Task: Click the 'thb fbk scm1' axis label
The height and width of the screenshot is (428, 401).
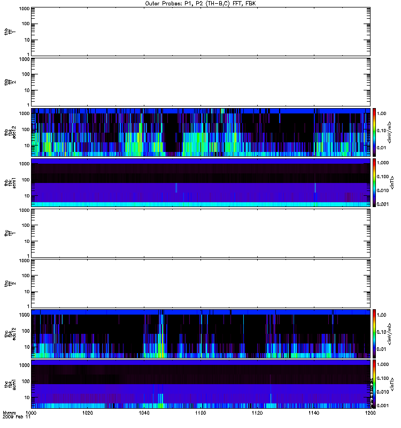Action: tap(10, 183)
